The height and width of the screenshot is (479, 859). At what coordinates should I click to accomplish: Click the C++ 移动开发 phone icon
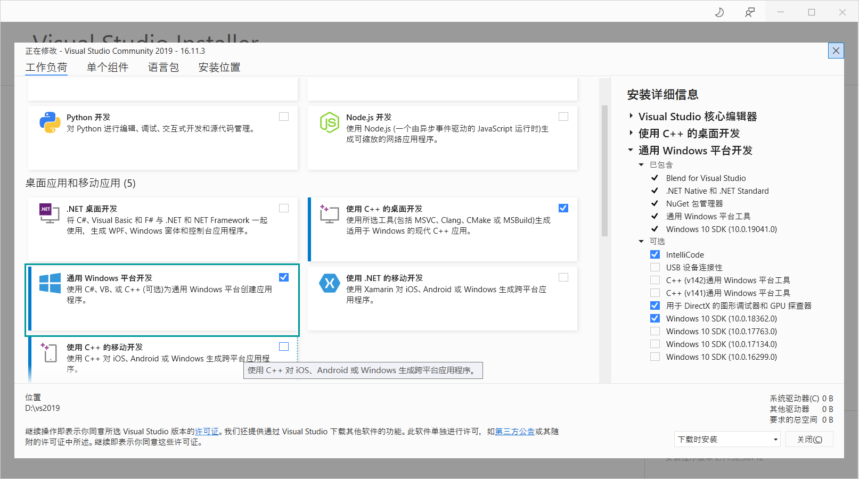49,352
